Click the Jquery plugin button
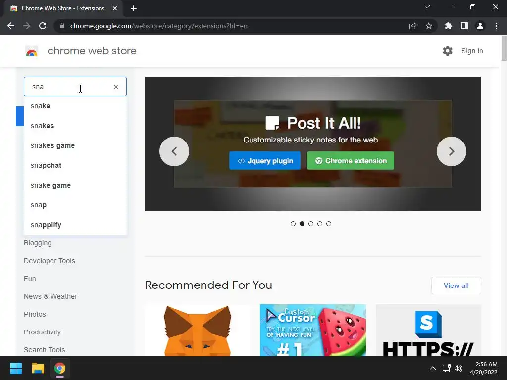507x380 pixels. point(265,161)
